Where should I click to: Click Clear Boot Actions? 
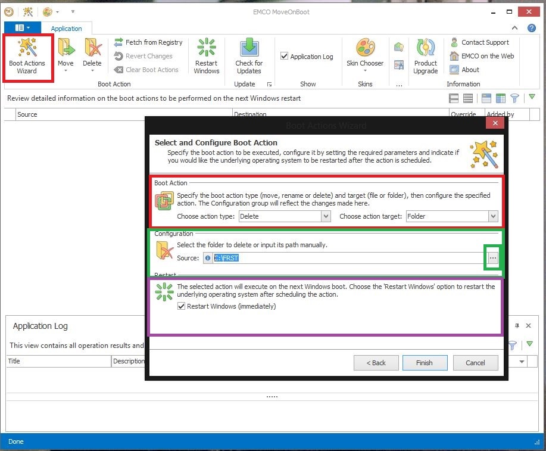click(x=146, y=70)
